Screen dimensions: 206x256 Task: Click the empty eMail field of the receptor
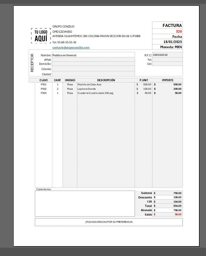point(93,60)
